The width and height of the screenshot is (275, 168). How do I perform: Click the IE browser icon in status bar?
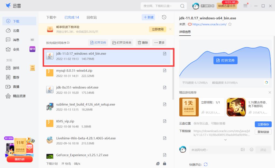click(158, 164)
